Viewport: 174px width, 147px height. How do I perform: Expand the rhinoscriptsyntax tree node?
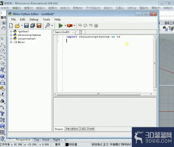coord(11,35)
